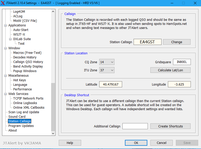
Task: Select the Applications tree item
Action: (x=17, y=25)
